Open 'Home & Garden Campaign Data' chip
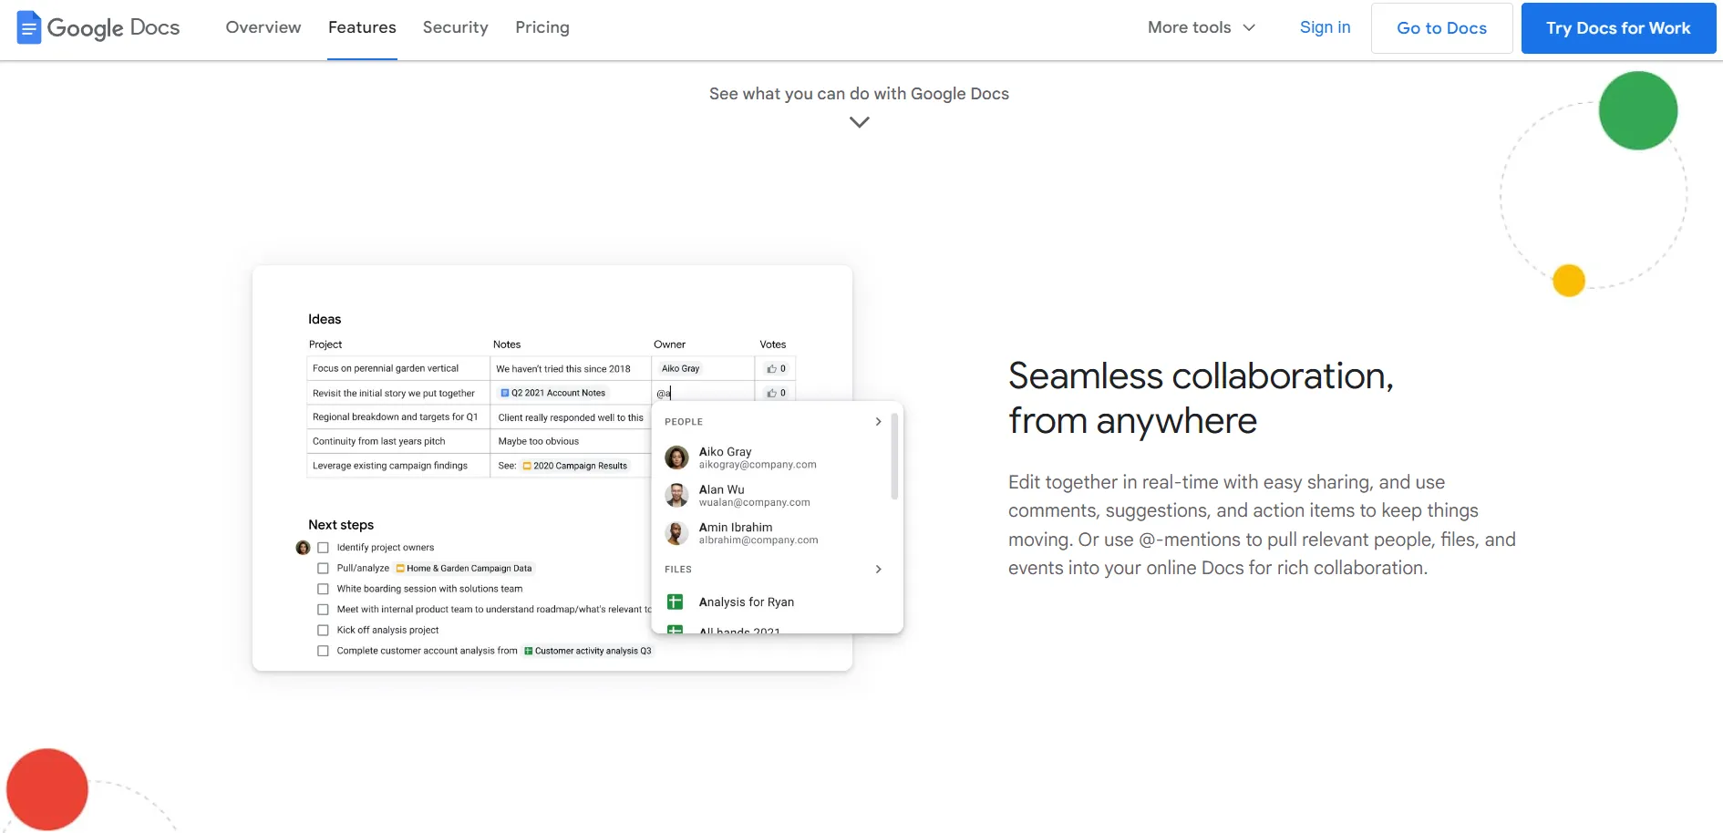This screenshot has width=1723, height=833. 464,568
